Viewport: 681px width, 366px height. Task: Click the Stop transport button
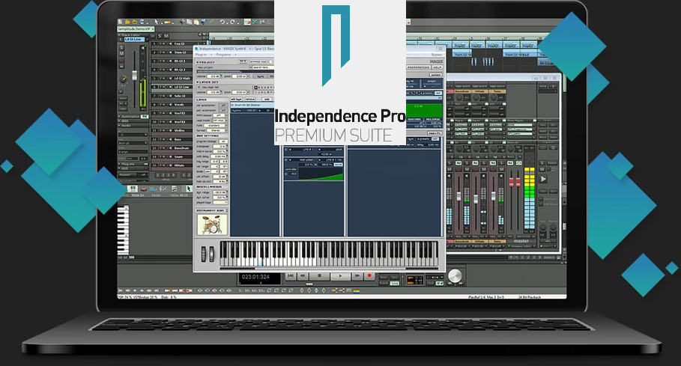pos(320,275)
